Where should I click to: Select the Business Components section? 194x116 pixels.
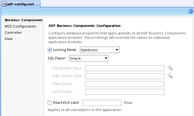(23, 20)
